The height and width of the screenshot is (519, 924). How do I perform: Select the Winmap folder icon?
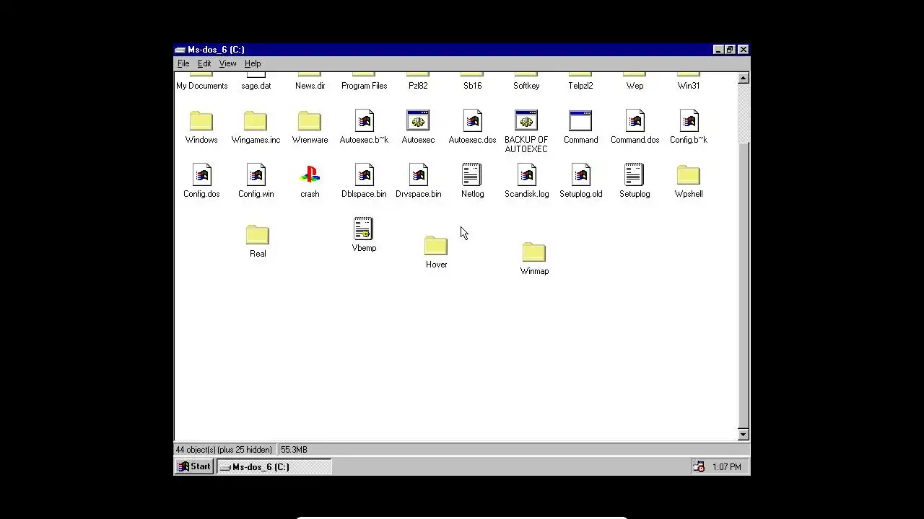click(x=534, y=252)
